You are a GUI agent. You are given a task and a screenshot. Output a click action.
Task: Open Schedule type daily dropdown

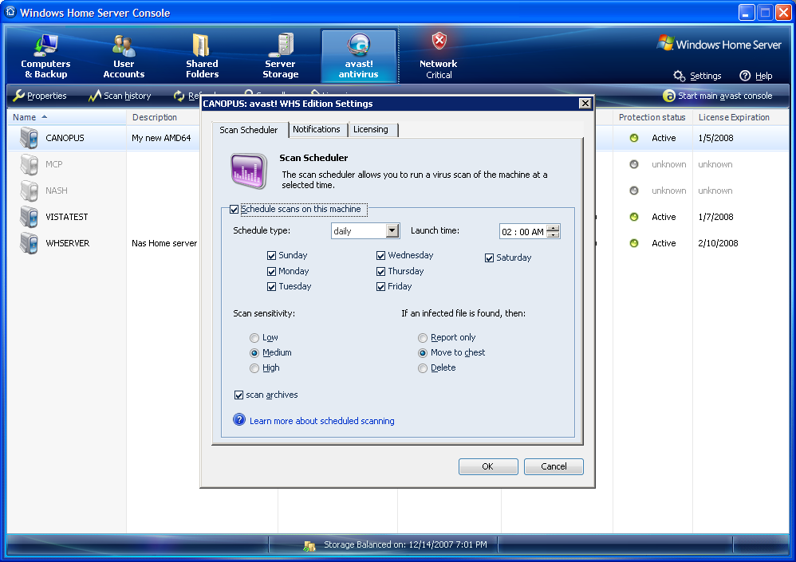(x=365, y=231)
